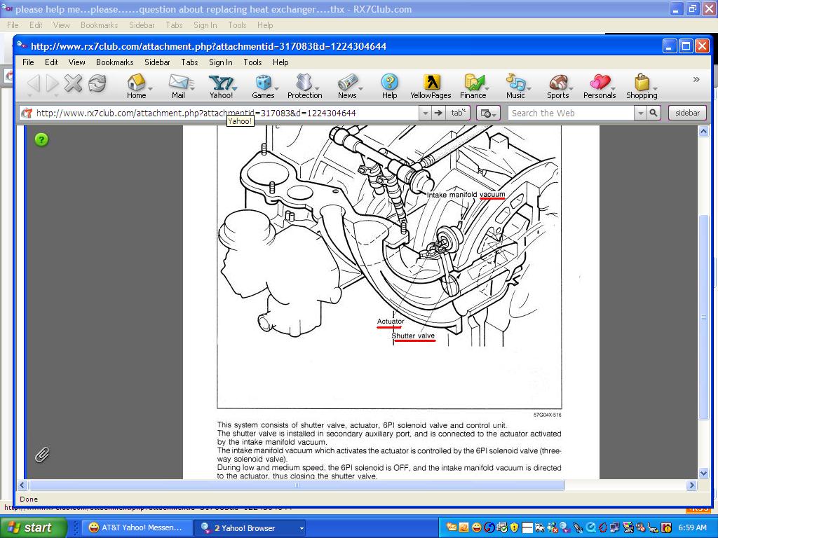The height and width of the screenshot is (545, 819).
Task: Click the Home toolbar icon
Action: (136, 86)
